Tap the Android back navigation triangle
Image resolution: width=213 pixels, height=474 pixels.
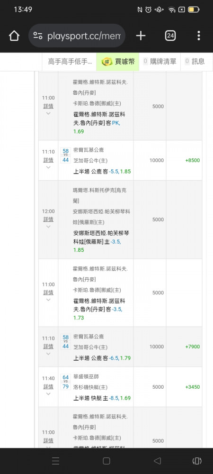point(157,461)
